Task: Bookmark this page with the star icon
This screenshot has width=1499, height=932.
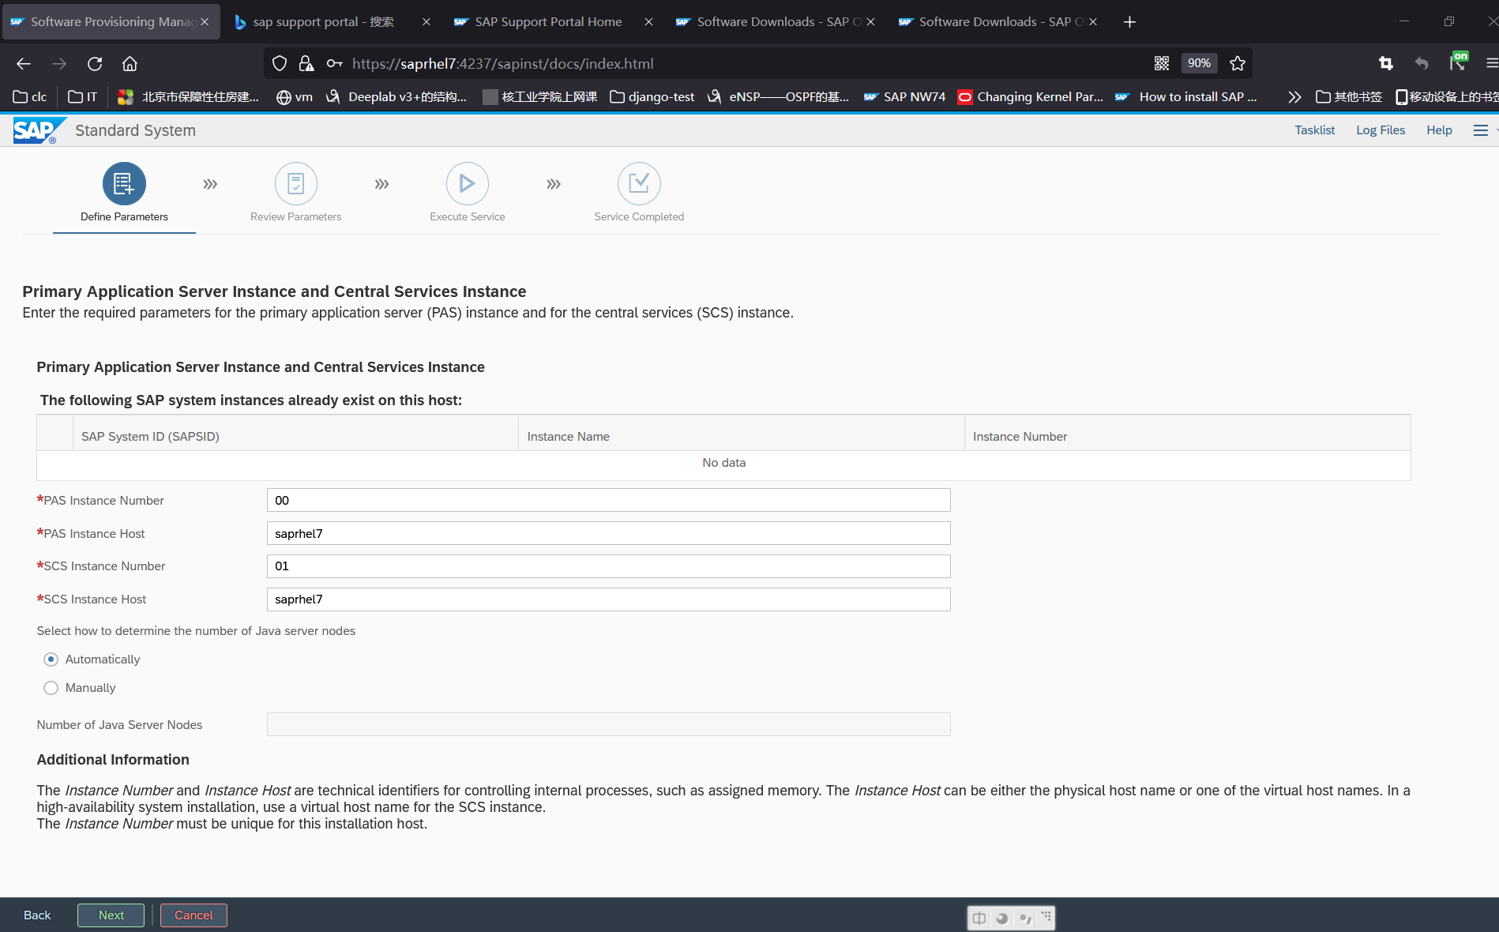Action: pos(1238,63)
